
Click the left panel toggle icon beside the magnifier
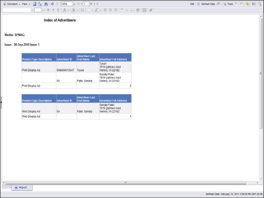[x=254, y=4]
